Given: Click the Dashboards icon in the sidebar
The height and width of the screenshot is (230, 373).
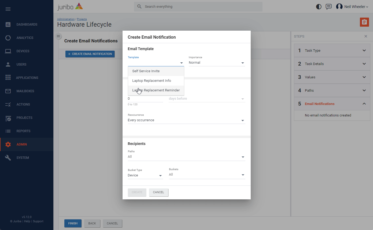Looking at the screenshot, I should tap(8, 25).
